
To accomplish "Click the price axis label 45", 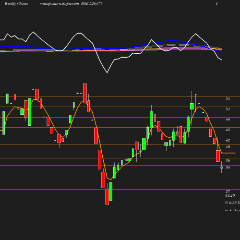I will [228, 130].
